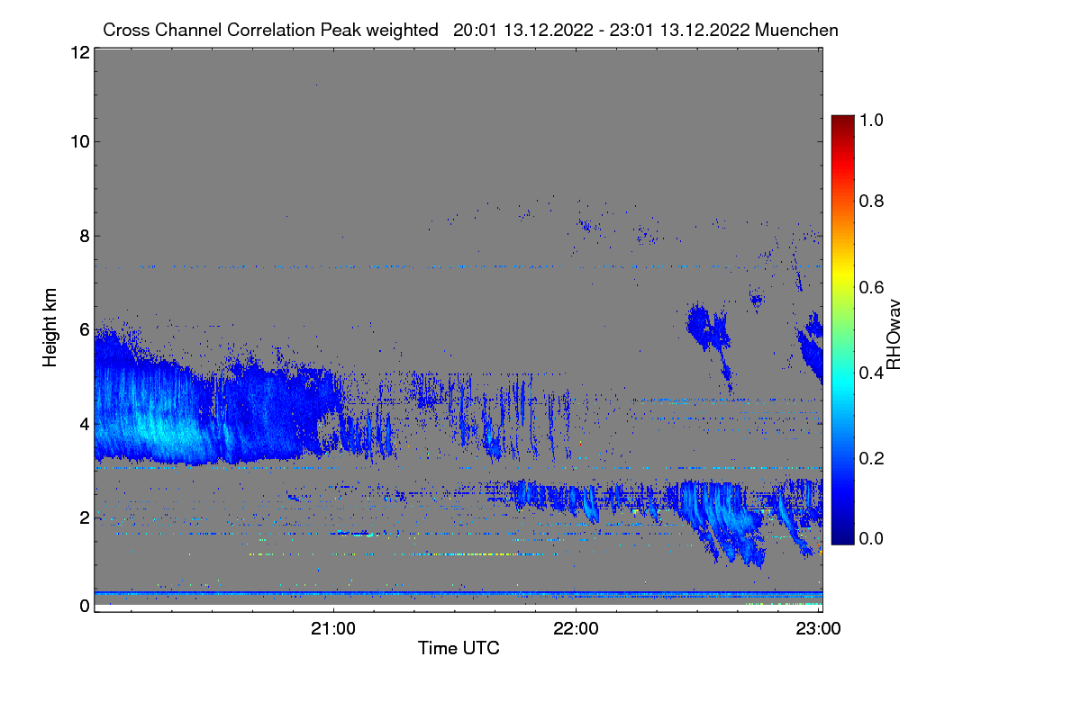Screen dimensions: 1081x720
Task: Click the dark red top of the colorbar
Action: coord(842,121)
